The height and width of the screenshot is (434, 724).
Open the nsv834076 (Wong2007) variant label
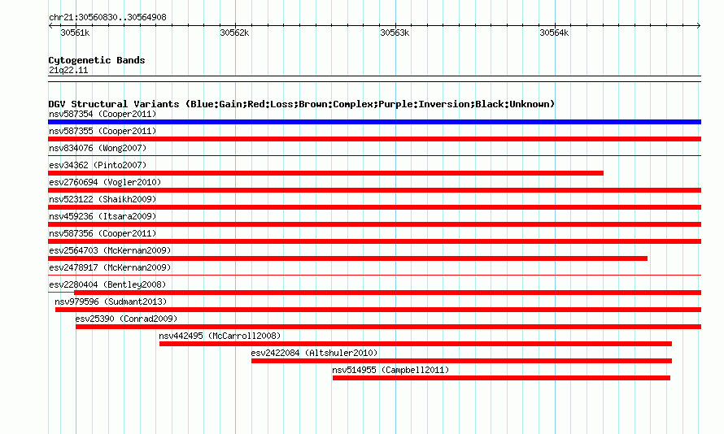(98, 148)
